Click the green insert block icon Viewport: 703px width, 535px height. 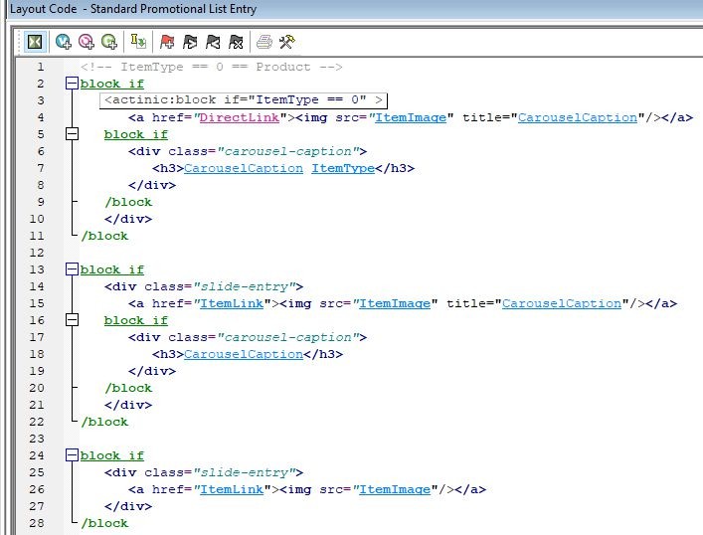109,42
